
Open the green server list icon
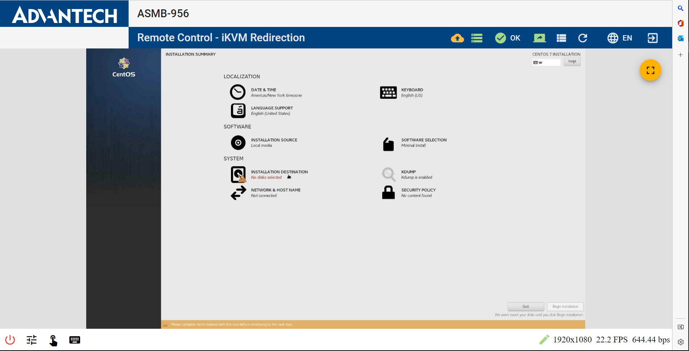[477, 38]
